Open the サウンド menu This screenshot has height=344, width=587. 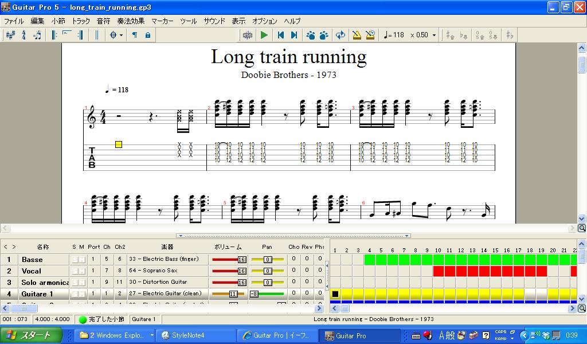tap(214, 21)
